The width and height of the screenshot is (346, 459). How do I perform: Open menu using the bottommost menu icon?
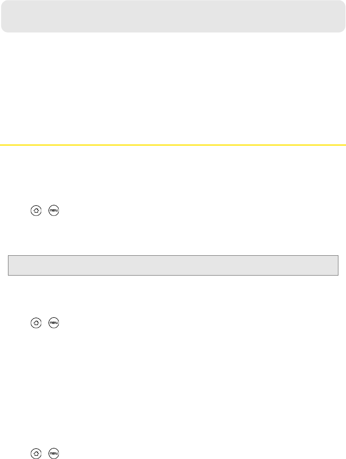[54, 453]
